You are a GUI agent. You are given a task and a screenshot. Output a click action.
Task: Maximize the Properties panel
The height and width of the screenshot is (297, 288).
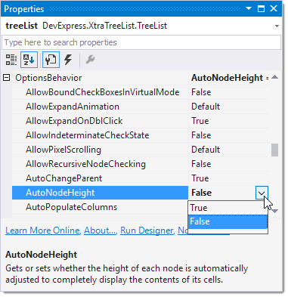(x=261, y=9)
